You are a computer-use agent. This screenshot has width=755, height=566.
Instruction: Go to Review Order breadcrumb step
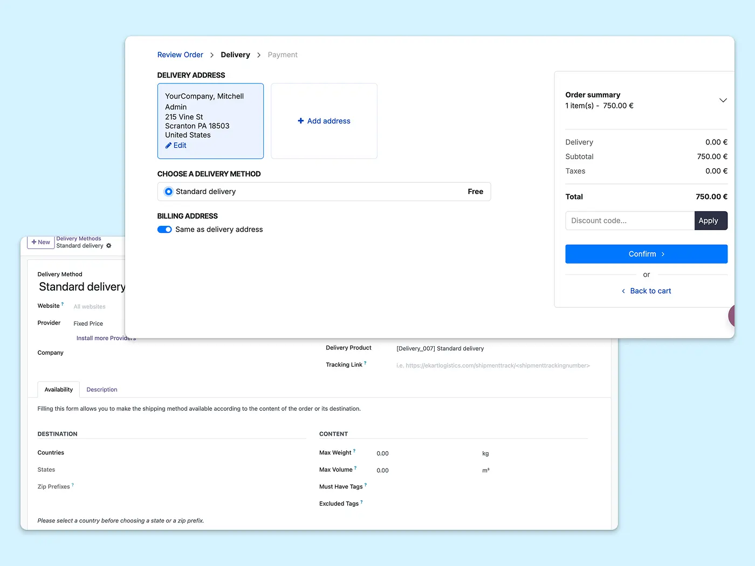tap(180, 55)
